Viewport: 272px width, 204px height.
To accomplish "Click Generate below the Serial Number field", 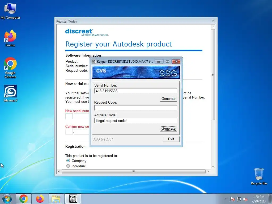I will point(168,99).
